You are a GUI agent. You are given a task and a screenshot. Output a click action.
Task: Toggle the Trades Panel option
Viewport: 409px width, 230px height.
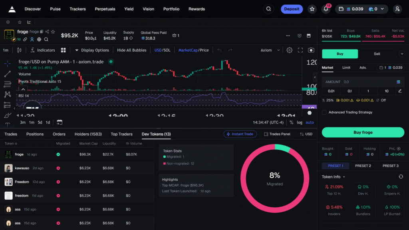[277, 134]
